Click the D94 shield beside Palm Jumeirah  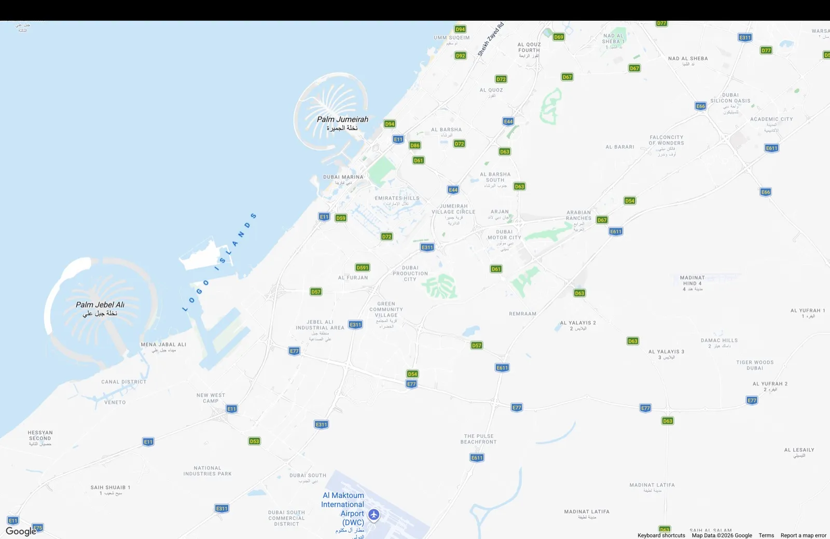(390, 124)
